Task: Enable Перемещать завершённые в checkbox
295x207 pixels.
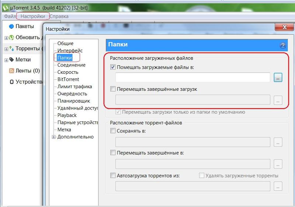Action: [x=113, y=153]
